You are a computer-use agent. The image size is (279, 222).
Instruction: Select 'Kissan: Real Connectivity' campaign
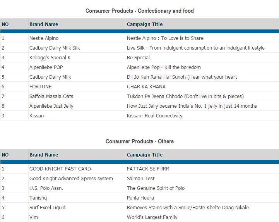tap(154, 116)
